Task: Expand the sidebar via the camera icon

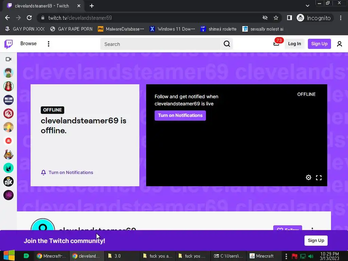Action: (8, 59)
